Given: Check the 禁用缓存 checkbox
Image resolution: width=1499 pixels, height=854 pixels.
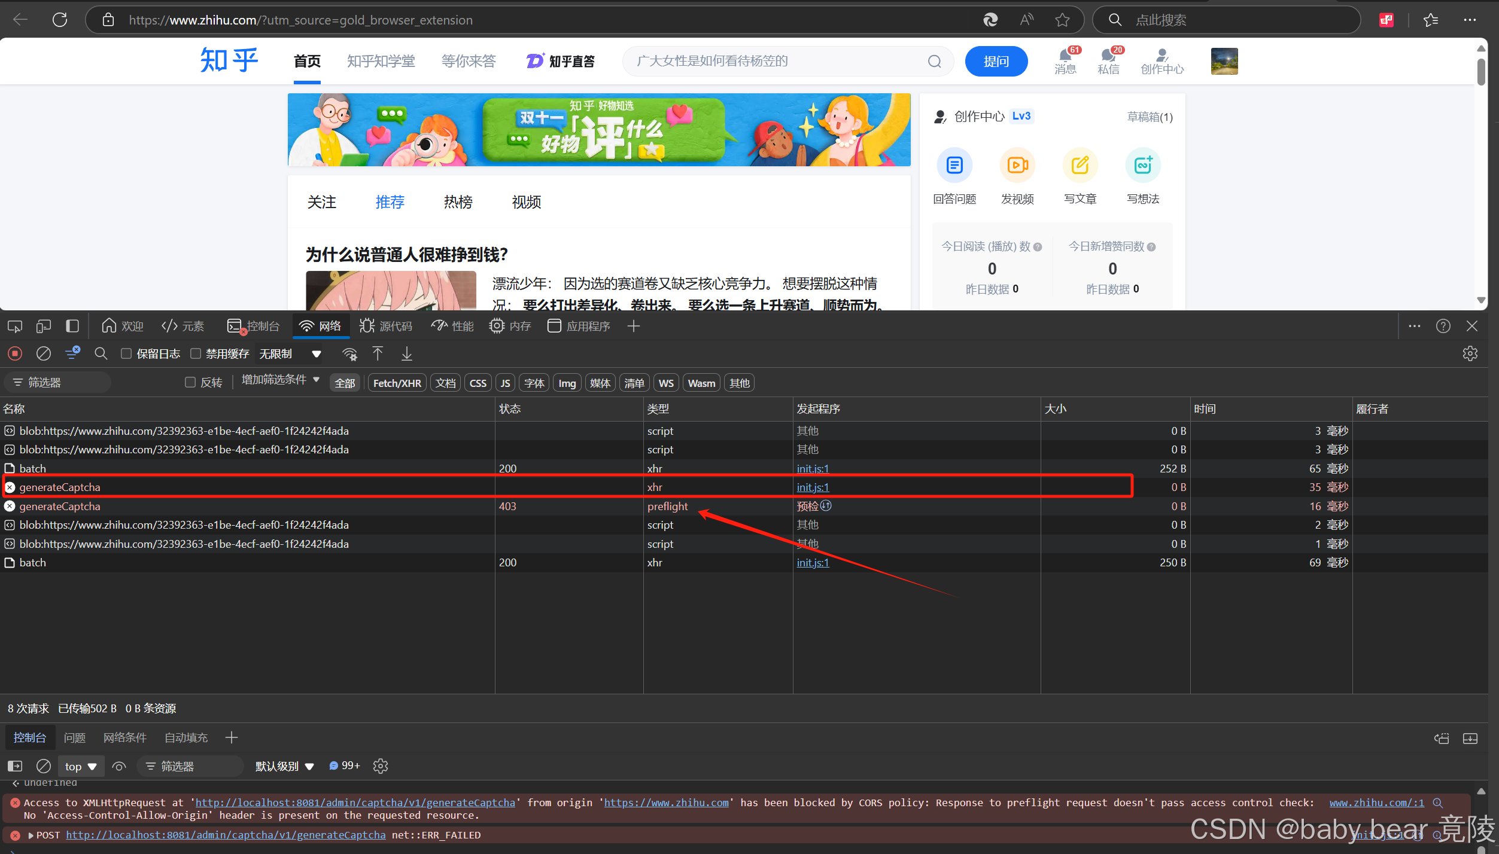Looking at the screenshot, I should coord(196,354).
